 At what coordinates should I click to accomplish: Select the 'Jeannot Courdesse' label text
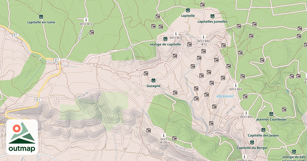click(271, 119)
